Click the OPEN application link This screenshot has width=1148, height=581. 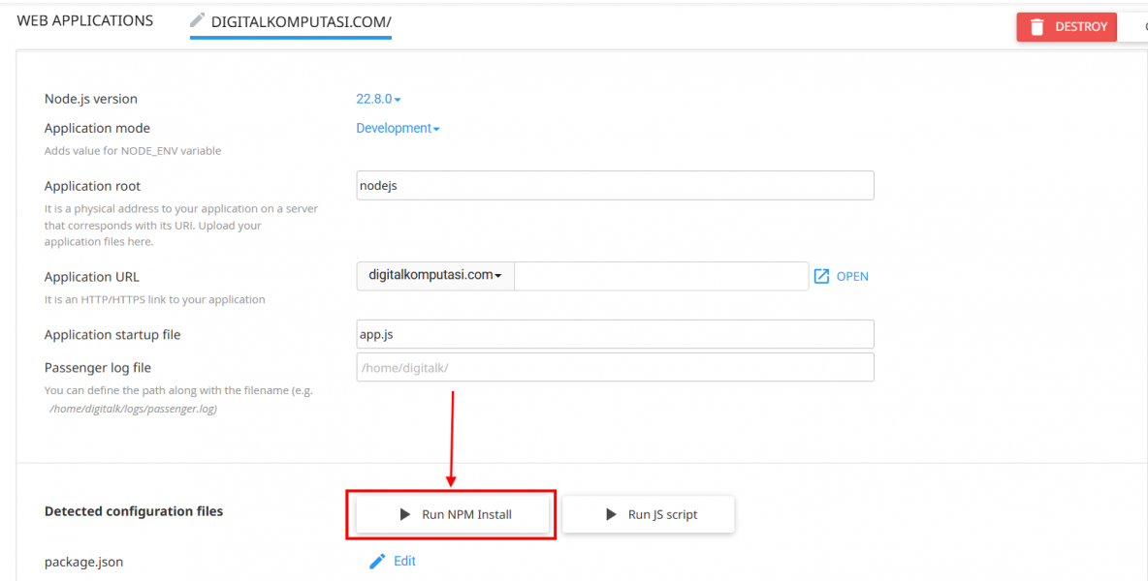coord(852,276)
